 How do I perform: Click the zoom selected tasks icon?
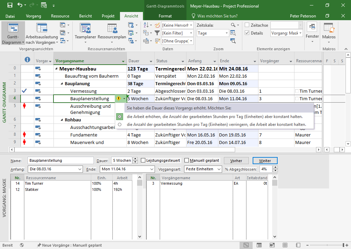pyautogui.click(x=233, y=41)
